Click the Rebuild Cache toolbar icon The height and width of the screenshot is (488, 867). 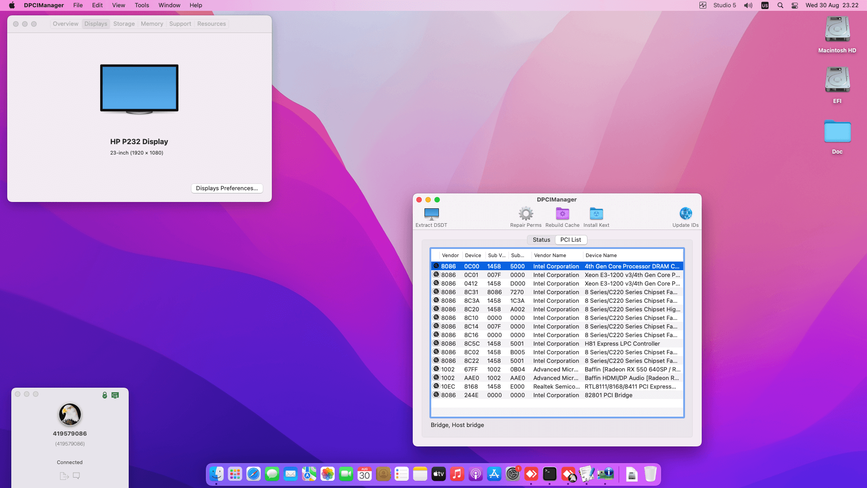pos(562,217)
